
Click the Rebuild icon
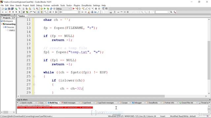[x=51, y=9]
